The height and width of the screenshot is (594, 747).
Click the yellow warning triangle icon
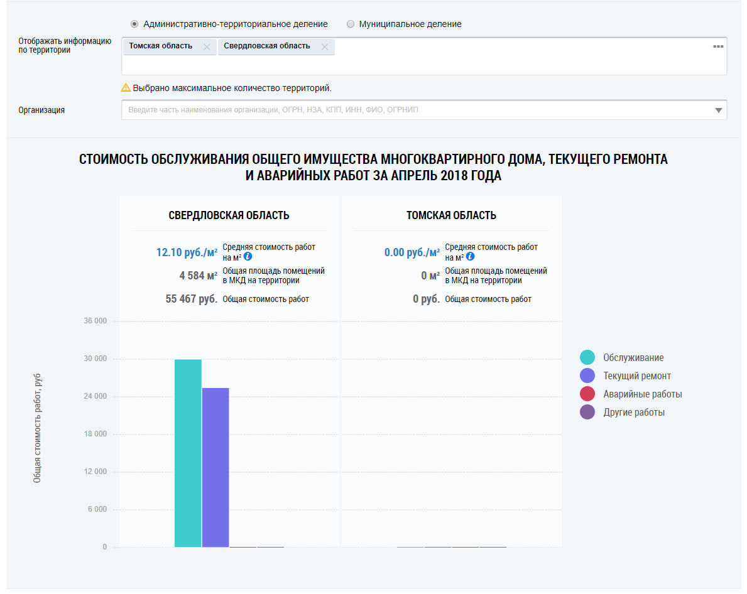click(126, 88)
